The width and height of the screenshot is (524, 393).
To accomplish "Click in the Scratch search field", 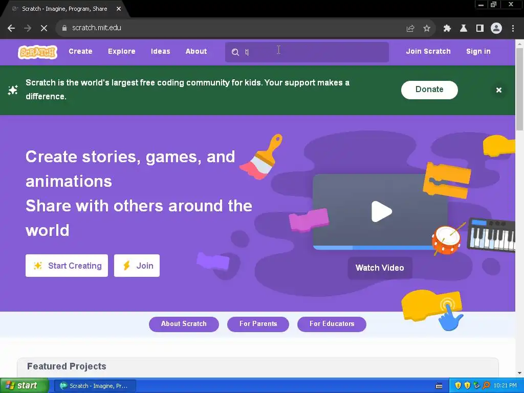I will pos(307,52).
